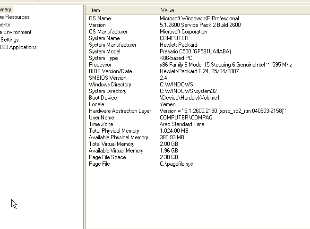
Task: Select the Time Zone row
Action: click(x=101, y=124)
